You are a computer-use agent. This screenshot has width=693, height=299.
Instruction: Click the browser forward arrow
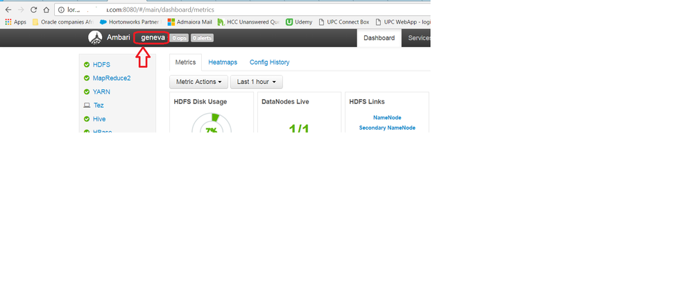click(21, 9)
